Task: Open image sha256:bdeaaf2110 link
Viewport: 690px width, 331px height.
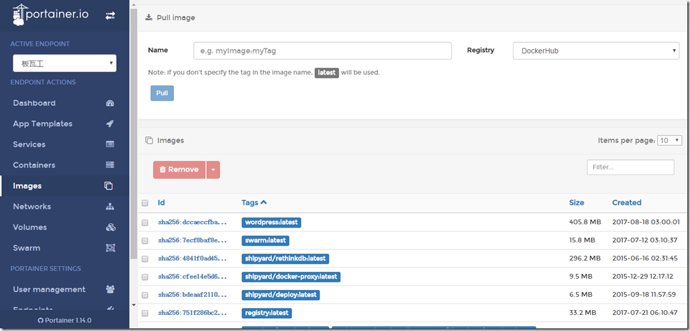Action: point(193,295)
